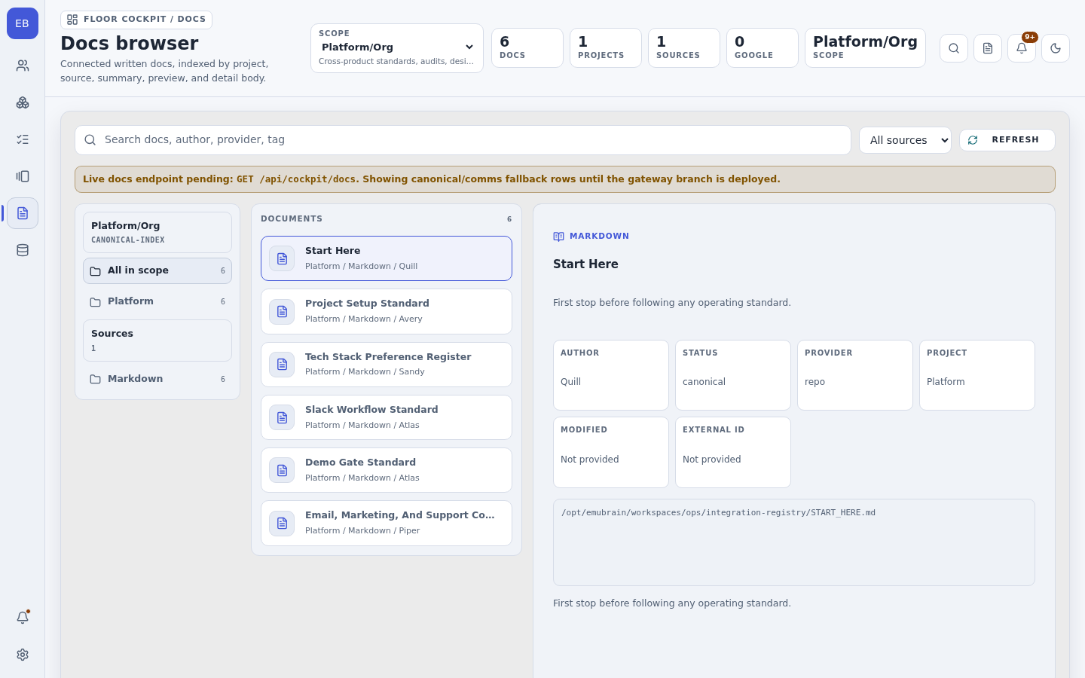This screenshot has height=678, width=1085.
Task: Click the EB avatar logo
Action: click(x=23, y=23)
